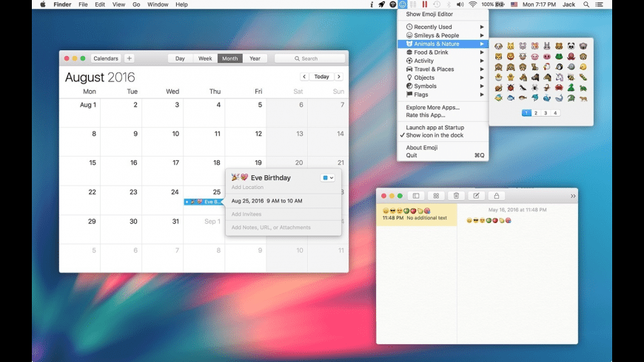
Task: Select Quit from Emoji menu
Action: (443, 155)
